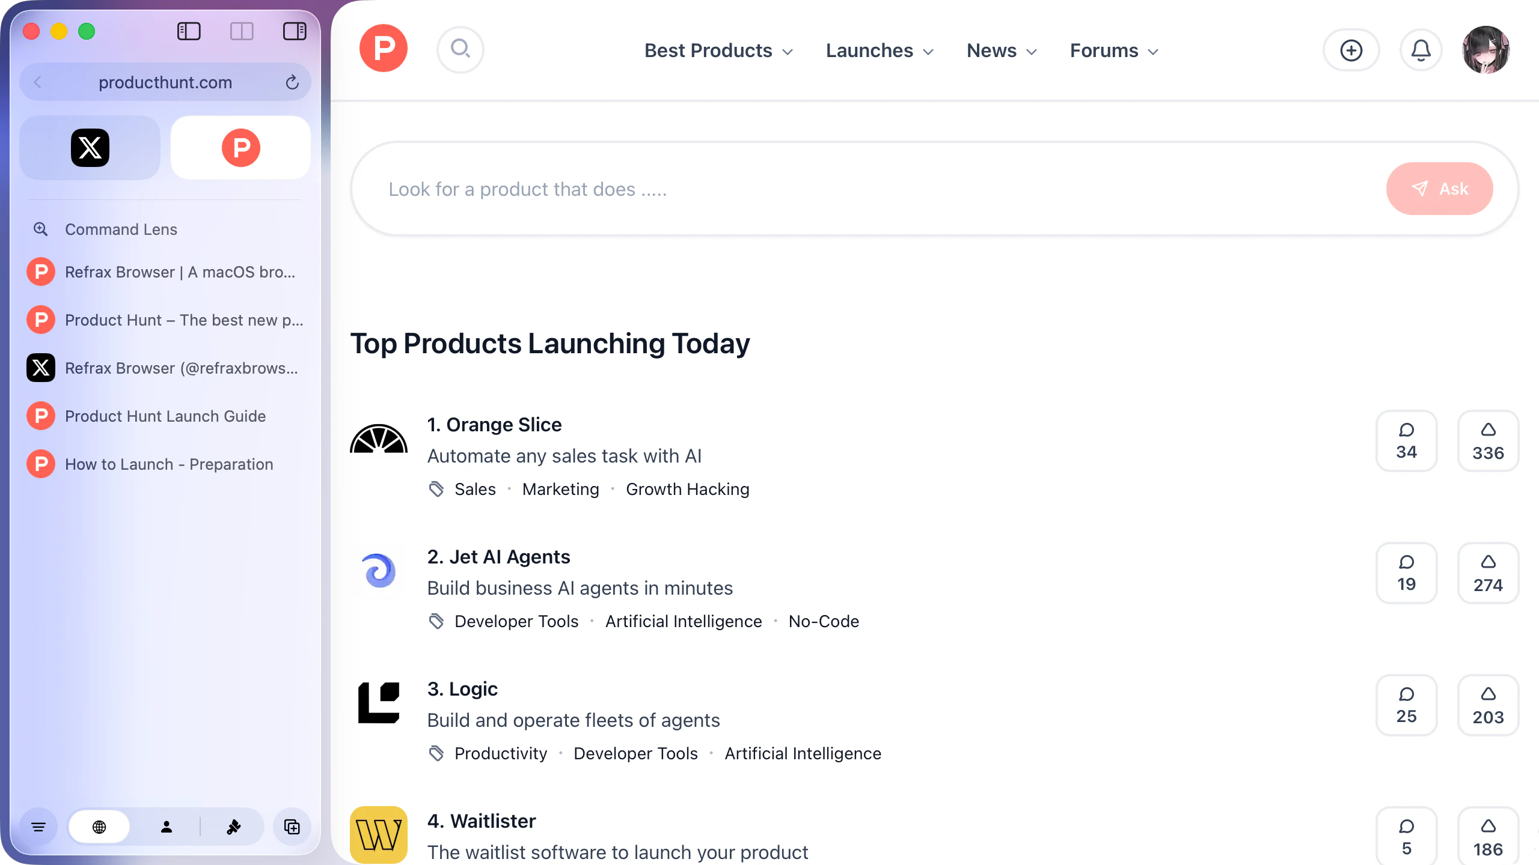Viewport: 1539px width, 865px height.
Task: Upvote Jet AI Agents with 274 votes
Action: pos(1489,573)
